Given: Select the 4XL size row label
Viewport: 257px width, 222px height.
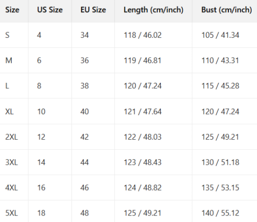Looking at the screenshot, I should [12, 188].
